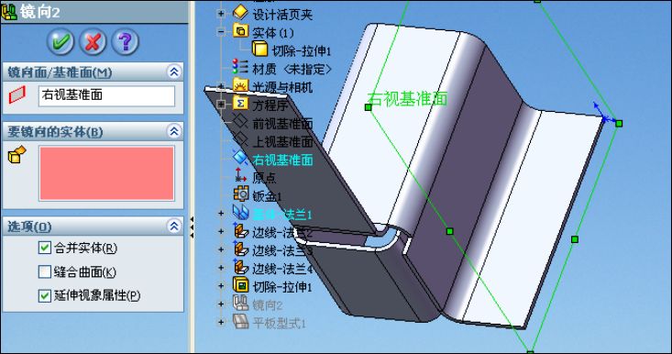Click greyed 镜向2 mirror icon

(240, 303)
